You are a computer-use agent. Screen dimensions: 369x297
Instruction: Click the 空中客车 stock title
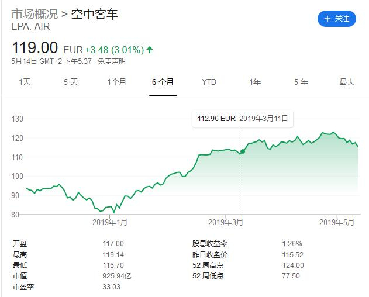coord(94,14)
